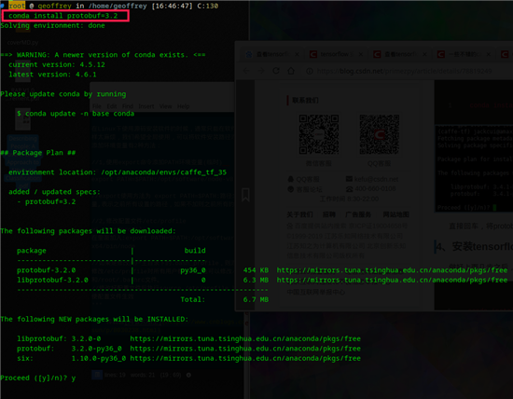Click the 微信客服 QR code image

click(x=319, y=134)
